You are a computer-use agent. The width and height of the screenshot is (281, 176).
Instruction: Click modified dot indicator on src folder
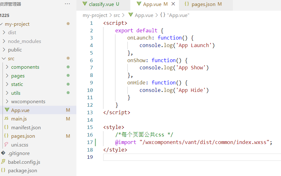(x=68, y=58)
